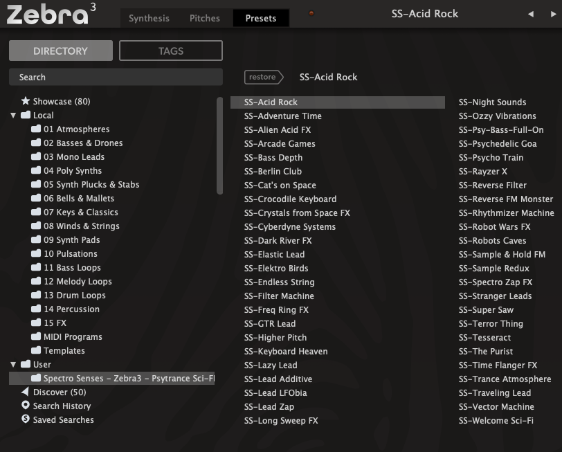Load the SS-Vector Machine preset

(x=496, y=406)
